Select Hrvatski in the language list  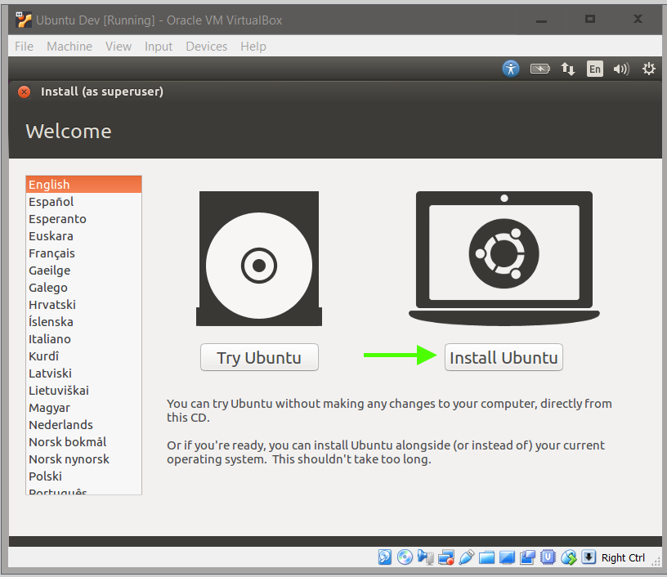pos(84,305)
